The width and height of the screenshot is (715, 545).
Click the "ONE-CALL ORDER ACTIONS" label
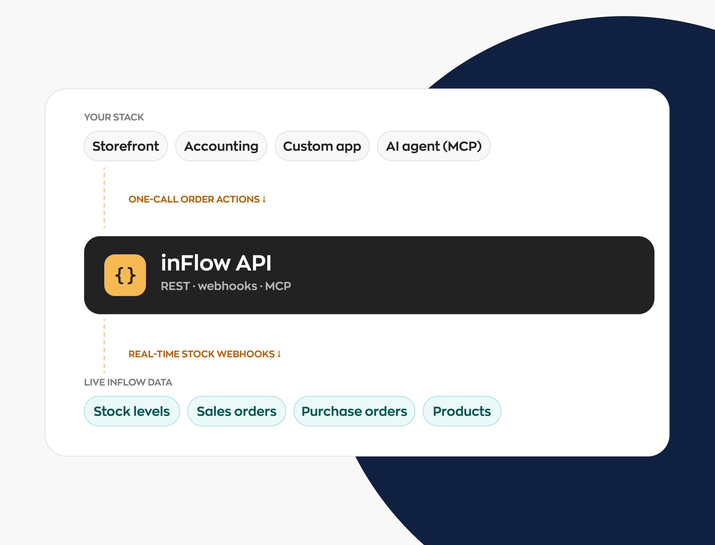pyautogui.click(x=197, y=199)
